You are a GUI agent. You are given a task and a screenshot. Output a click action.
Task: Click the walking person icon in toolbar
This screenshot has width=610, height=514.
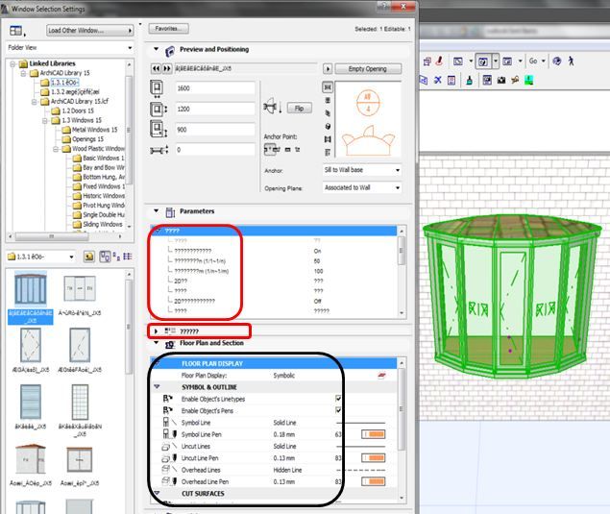coord(572,61)
